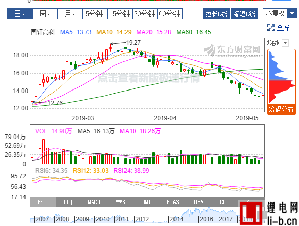Click the MA60: 16.45 label

click(x=193, y=32)
